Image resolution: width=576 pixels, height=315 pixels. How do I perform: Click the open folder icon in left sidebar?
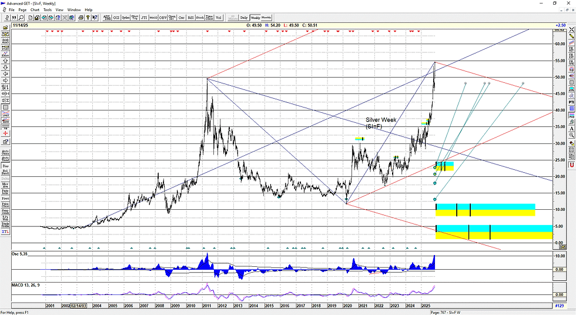coord(5,28)
